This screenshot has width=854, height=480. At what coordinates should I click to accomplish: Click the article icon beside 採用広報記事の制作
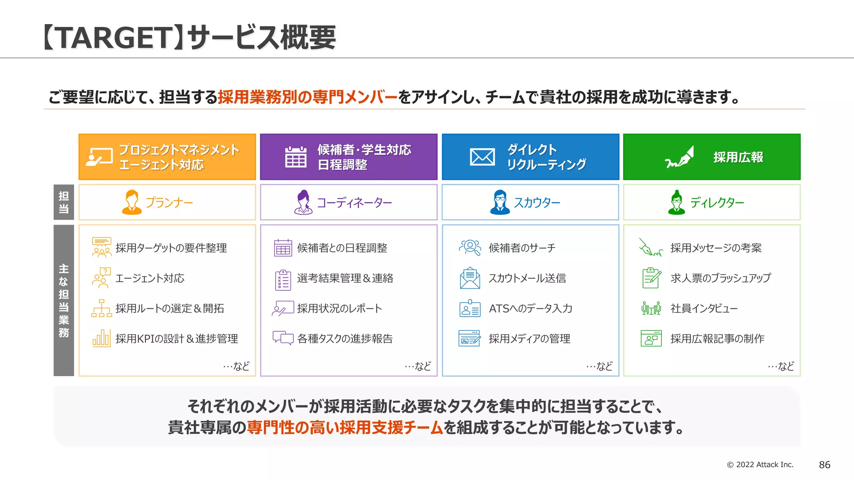pyautogui.click(x=651, y=338)
